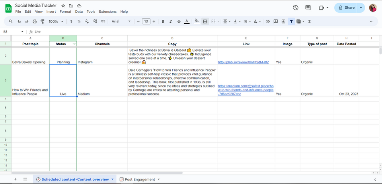382x184 pixels.
Task: Open the zoom 100% dropdown
Action: point(56,21)
